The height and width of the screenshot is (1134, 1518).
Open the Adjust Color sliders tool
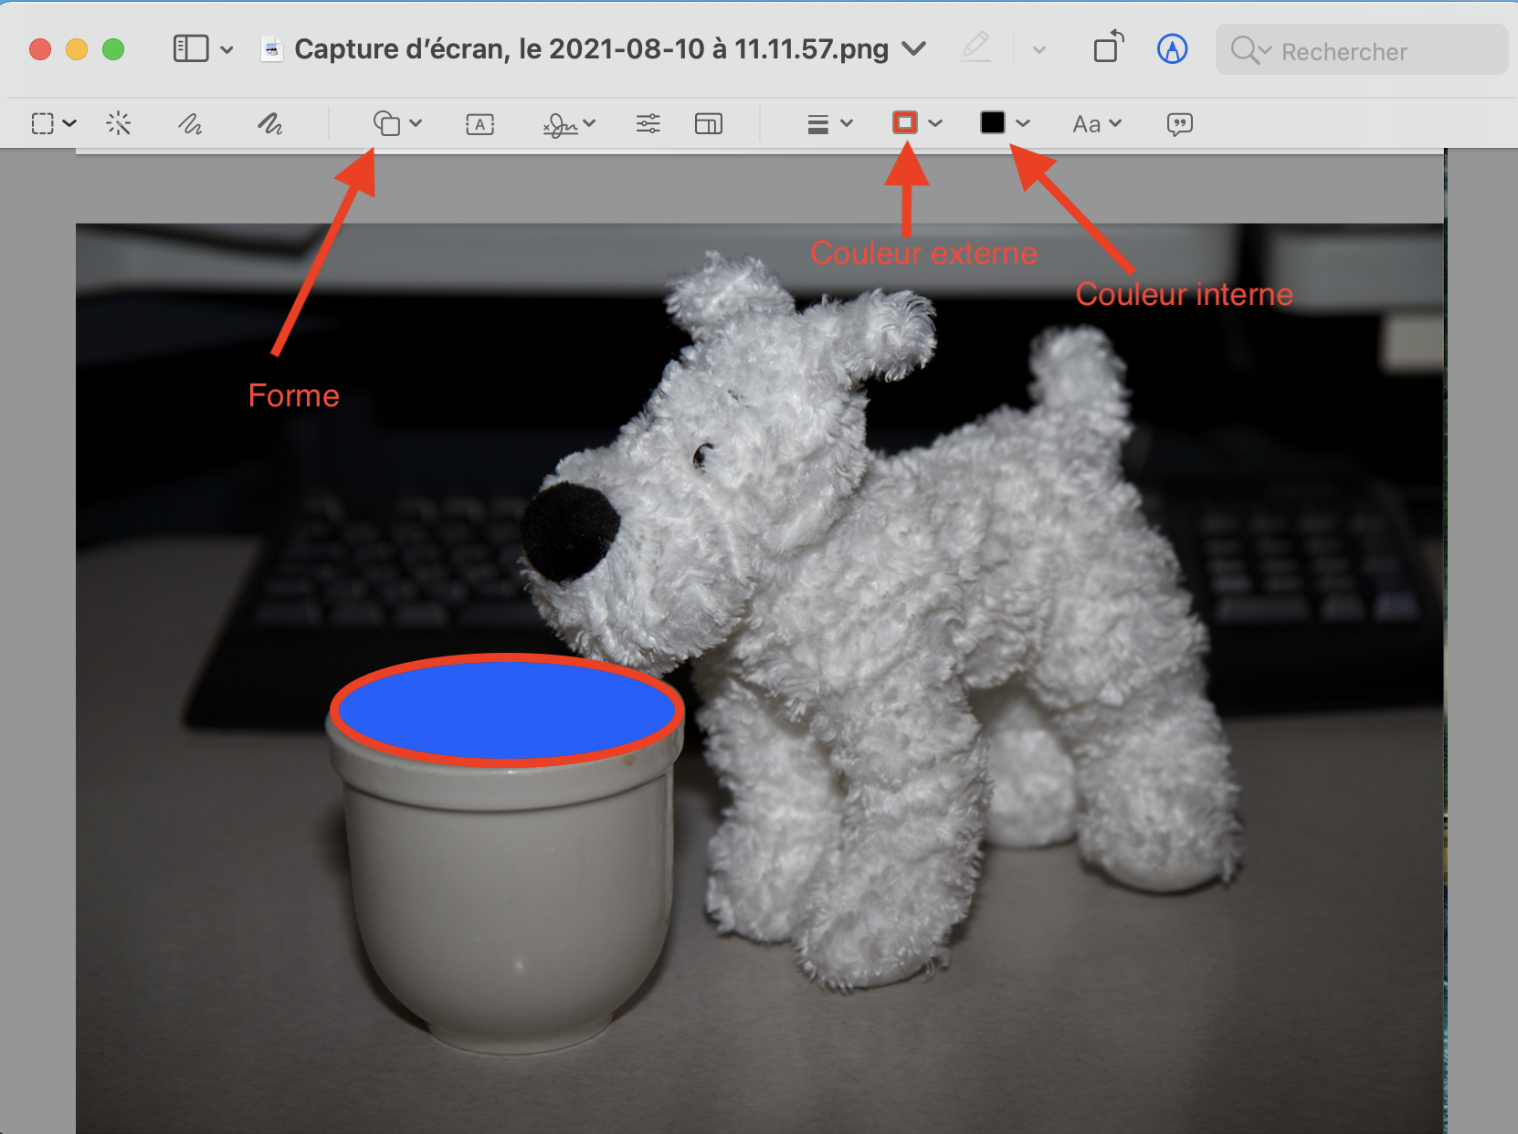648,123
